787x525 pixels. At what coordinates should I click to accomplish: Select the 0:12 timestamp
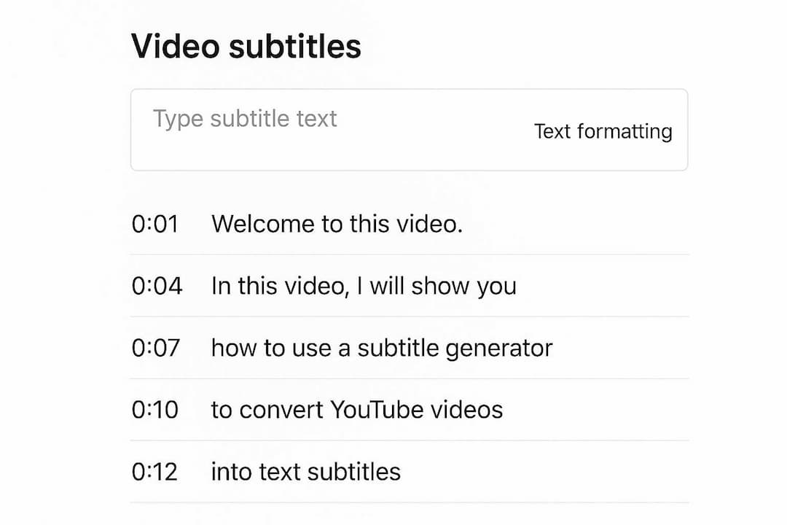click(155, 472)
